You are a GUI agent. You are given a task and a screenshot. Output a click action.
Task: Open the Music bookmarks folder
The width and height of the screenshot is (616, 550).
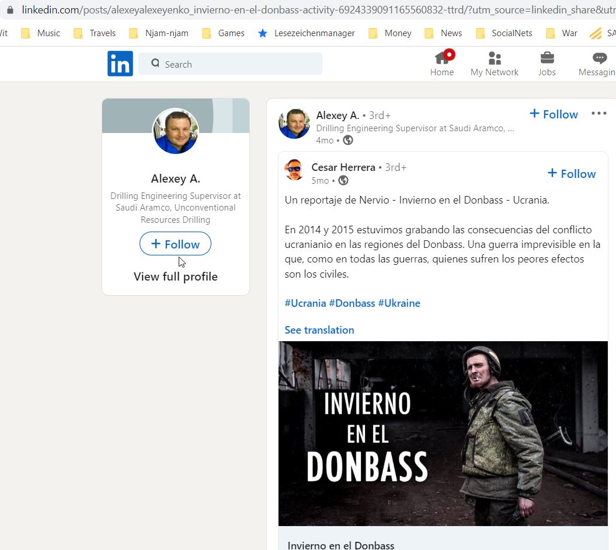[x=40, y=33]
